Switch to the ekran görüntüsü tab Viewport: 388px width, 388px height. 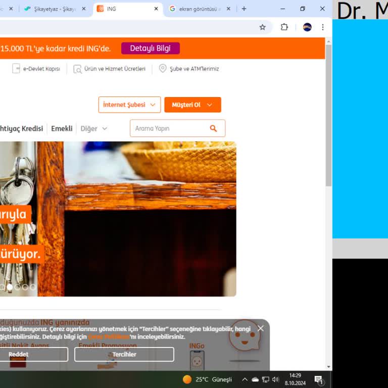pos(200,9)
